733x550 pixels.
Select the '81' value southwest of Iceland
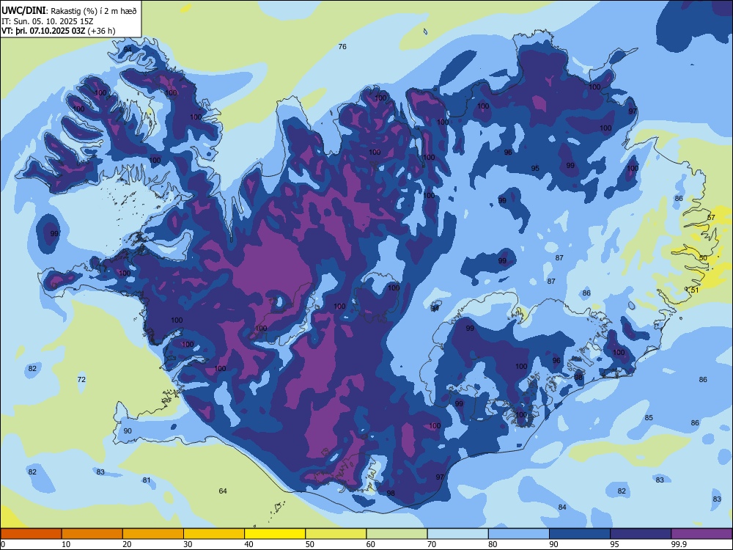coord(147,480)
